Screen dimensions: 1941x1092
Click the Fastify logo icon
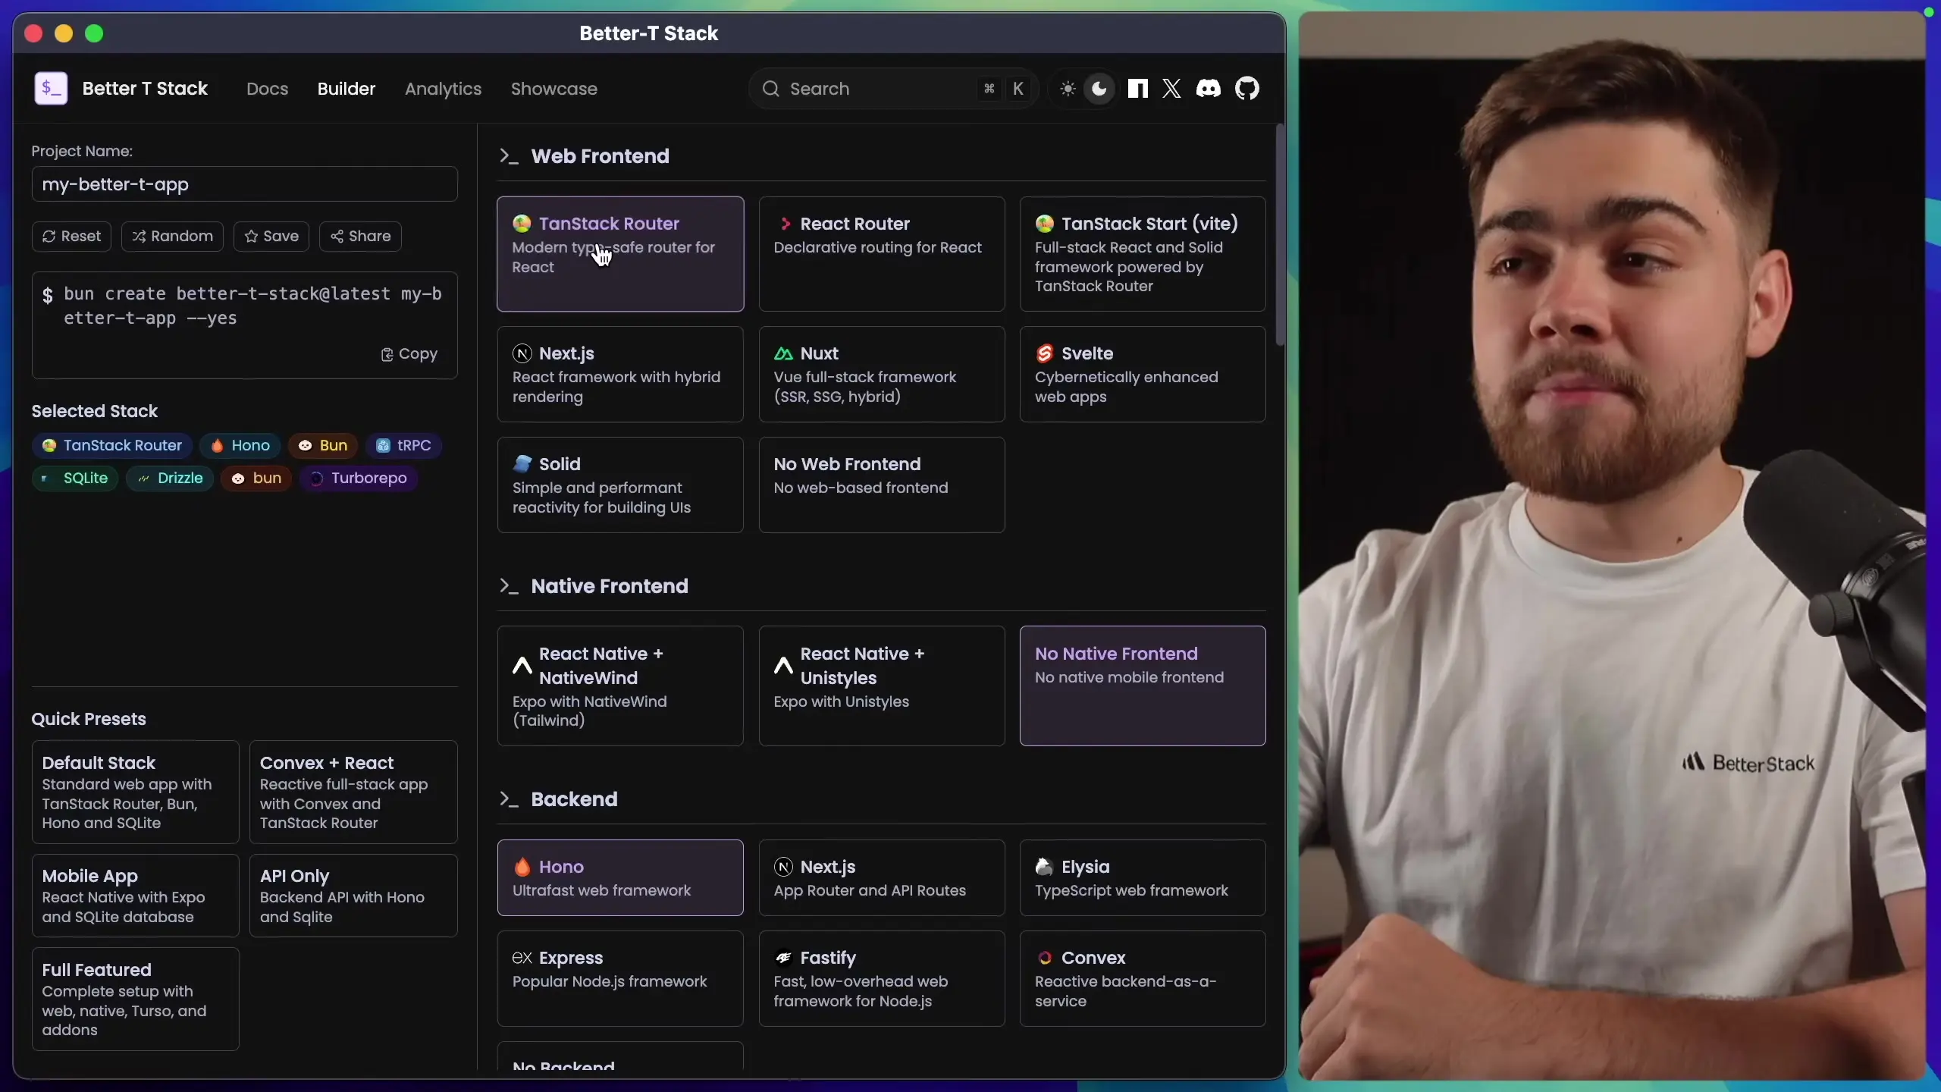783,958
